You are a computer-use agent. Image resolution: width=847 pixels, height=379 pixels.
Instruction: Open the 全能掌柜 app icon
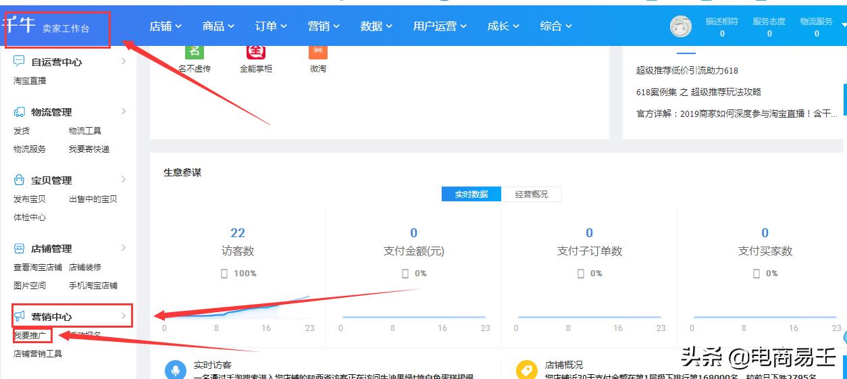256,51
